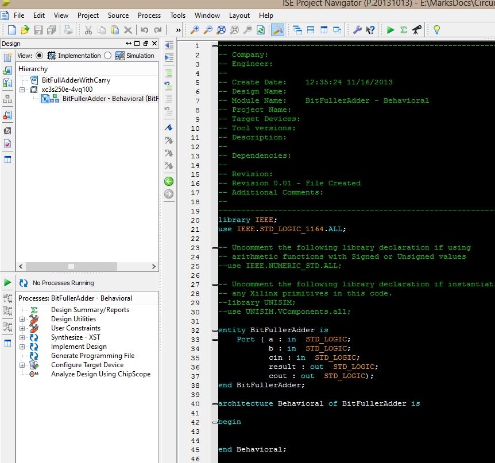Click the Undo arrow icon

click(144, 30)
